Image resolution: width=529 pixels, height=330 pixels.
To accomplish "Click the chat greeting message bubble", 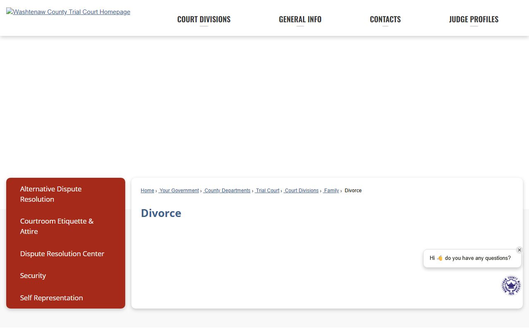I will click(472, 258).
